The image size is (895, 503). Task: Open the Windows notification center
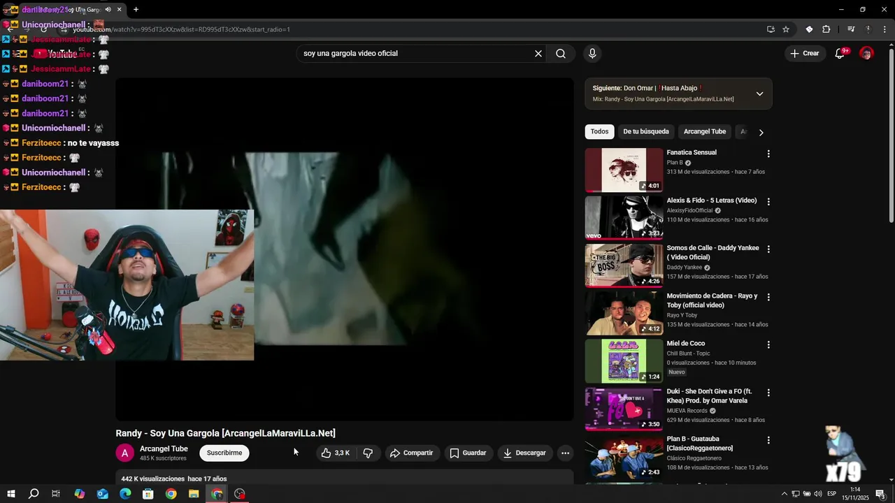pyautogui.click(x=881, y=494)
